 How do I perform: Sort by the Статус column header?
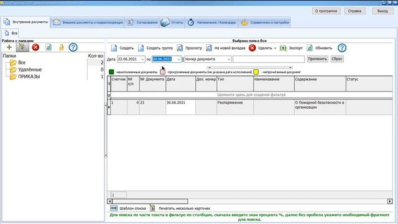(x=369, y=84)
